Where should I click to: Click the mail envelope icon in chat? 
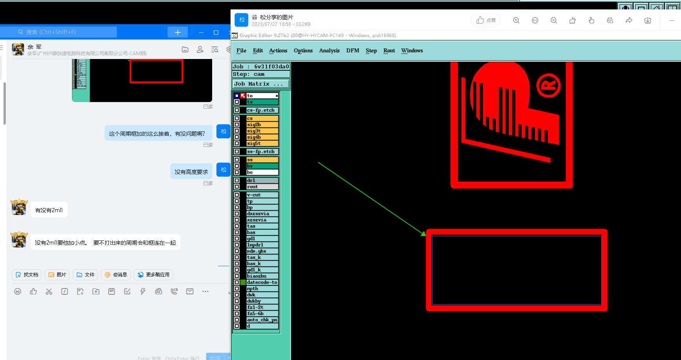point(190,291)
